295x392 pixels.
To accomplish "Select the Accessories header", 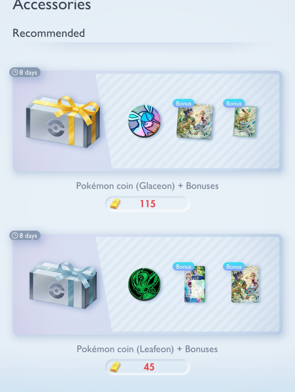I will click(x=52, y=5).
